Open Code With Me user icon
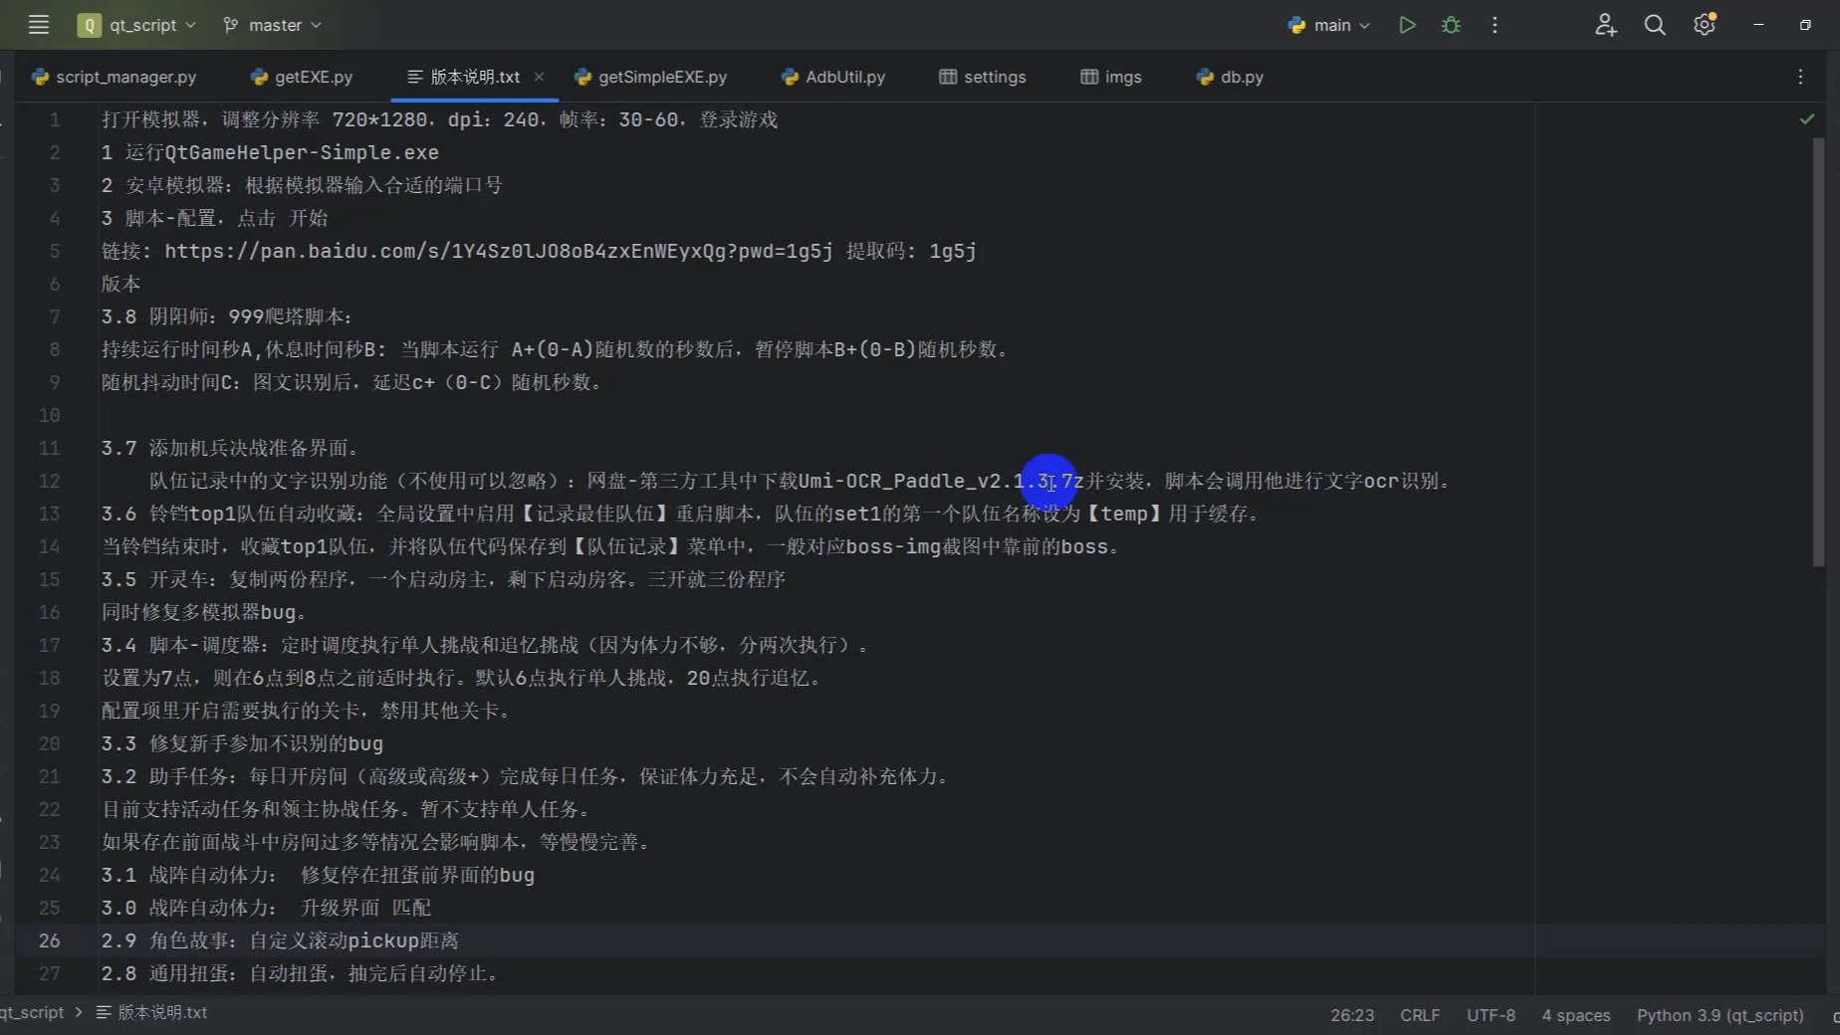This screenshot has height=1035, width=1840. [x=1605, y=25]
